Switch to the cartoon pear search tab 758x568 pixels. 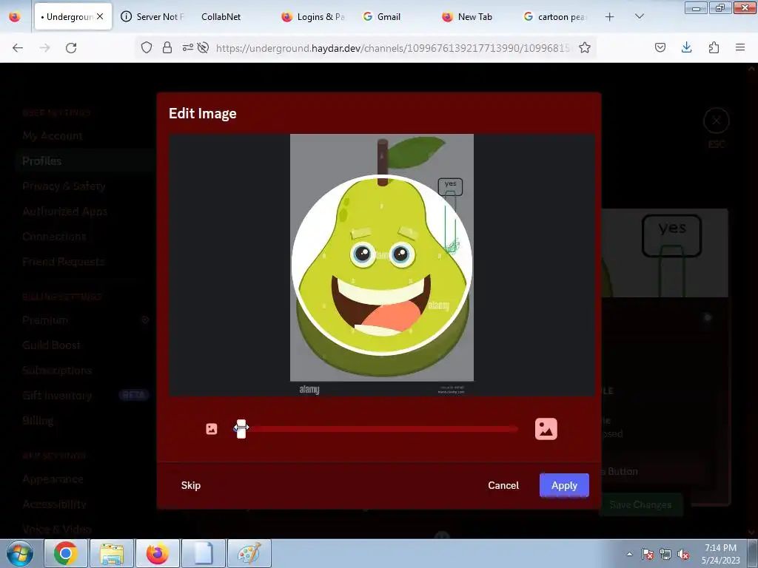pos(556,16)
